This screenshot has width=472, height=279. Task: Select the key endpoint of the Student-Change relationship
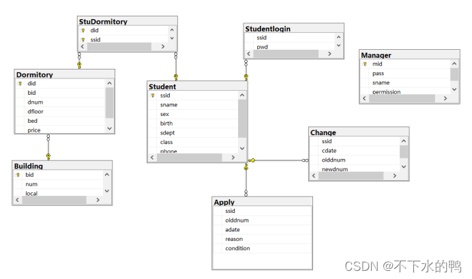(x=252, y=160)
